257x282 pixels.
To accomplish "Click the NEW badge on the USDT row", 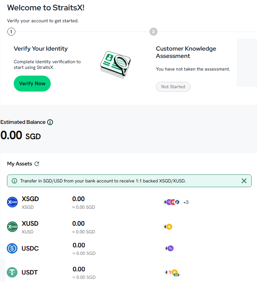I will click(x=176, y=274).
